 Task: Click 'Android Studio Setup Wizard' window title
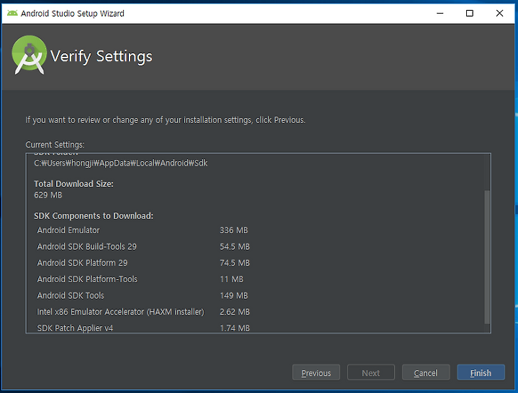point(73,13)
